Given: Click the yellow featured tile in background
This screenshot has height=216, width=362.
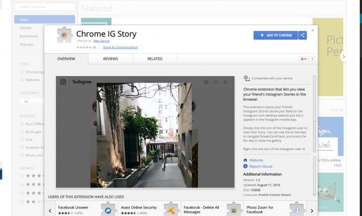Looking at the screenshot, I should 328,57.
